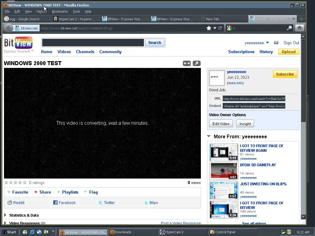Open the messages envelope icon
The height and width of the screenshot is (236, 315).
(276, 43)
